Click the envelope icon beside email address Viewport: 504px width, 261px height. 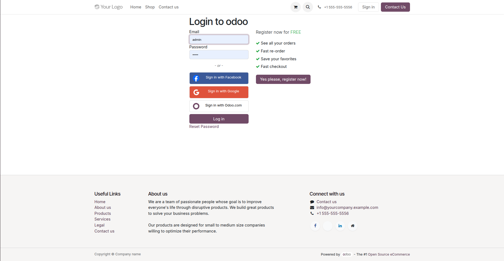point(312,207)
